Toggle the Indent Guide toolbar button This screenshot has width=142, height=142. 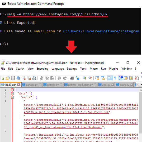tap(121, 78)
